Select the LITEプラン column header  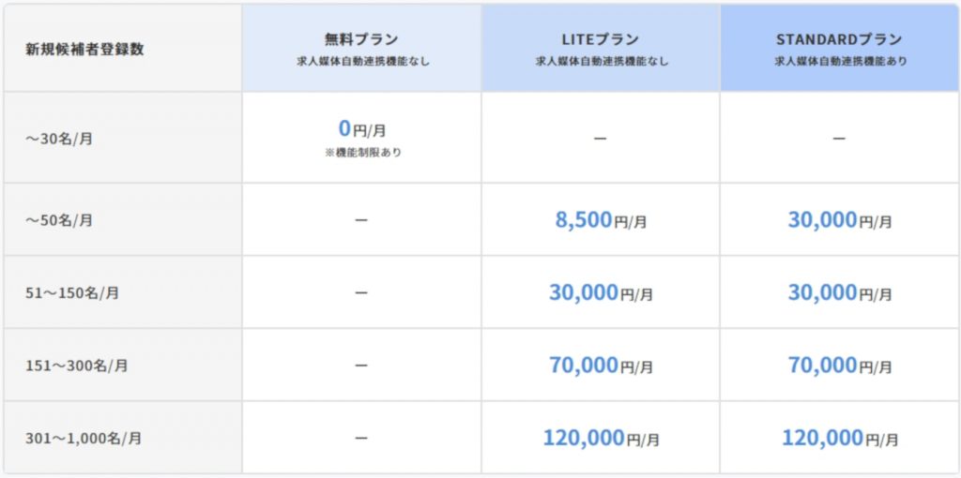tap(601, 49)
